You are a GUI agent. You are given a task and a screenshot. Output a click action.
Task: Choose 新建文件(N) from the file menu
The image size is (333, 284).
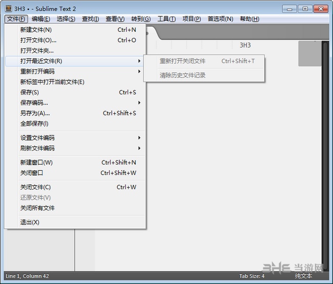(x=75, y=30)
